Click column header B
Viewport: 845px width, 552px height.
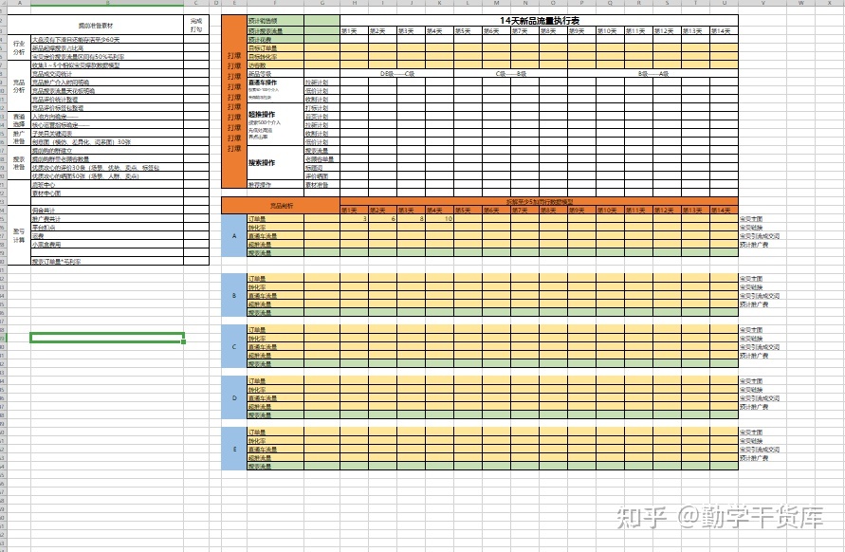point(107,4)
